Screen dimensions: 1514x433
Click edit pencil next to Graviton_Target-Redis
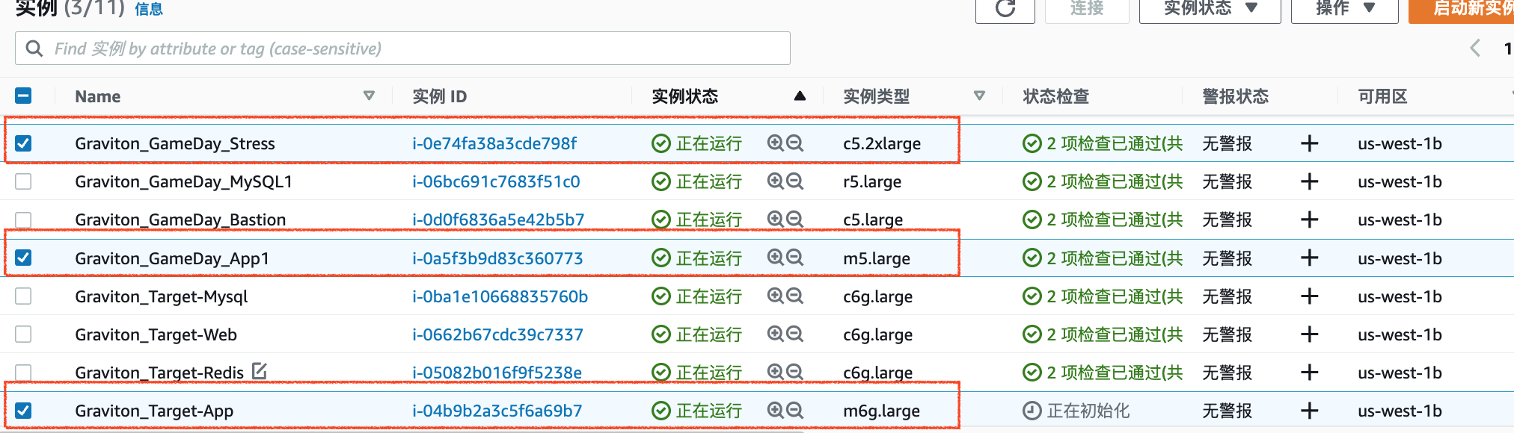[x=260, y=371]
